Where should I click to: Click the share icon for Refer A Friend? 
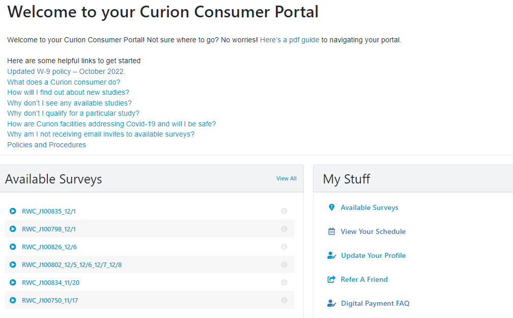[x=331, y=279]
